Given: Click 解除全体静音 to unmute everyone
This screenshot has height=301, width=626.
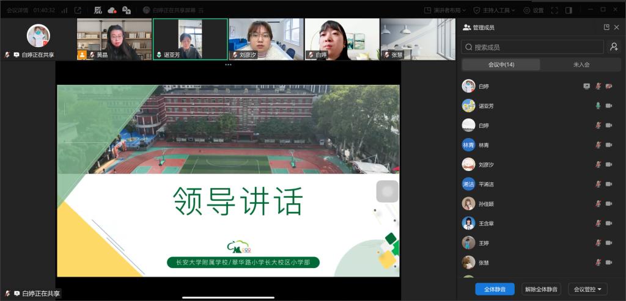Looking at the screenshot, I should point(541,289).
